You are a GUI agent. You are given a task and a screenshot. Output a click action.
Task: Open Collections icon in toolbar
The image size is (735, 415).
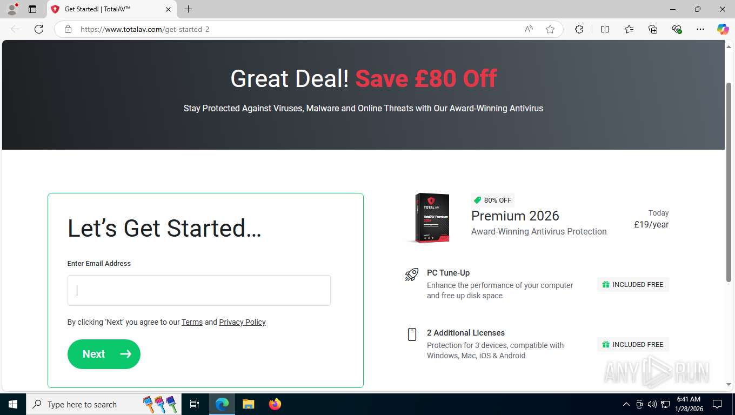click(653, 29)
